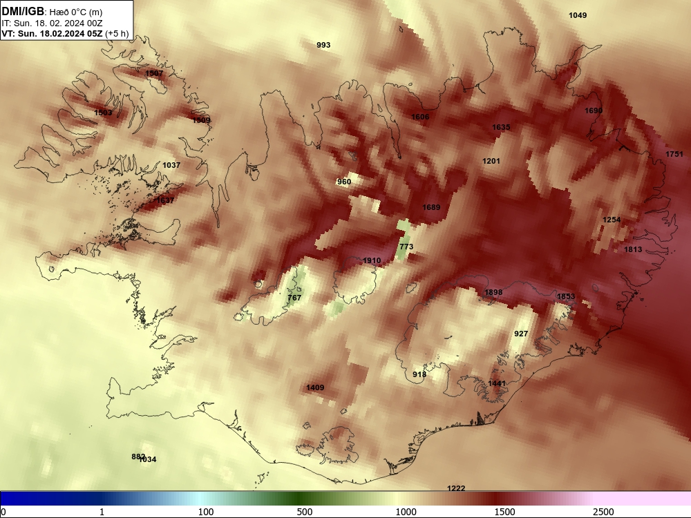The width and height of the screenshot is (691, 518).
Task: Click the 1037 height label
Action: coord(171,165)
